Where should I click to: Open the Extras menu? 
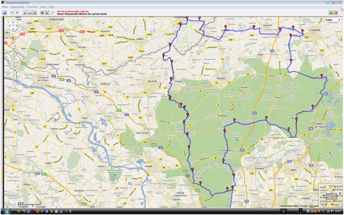[43, 7]
